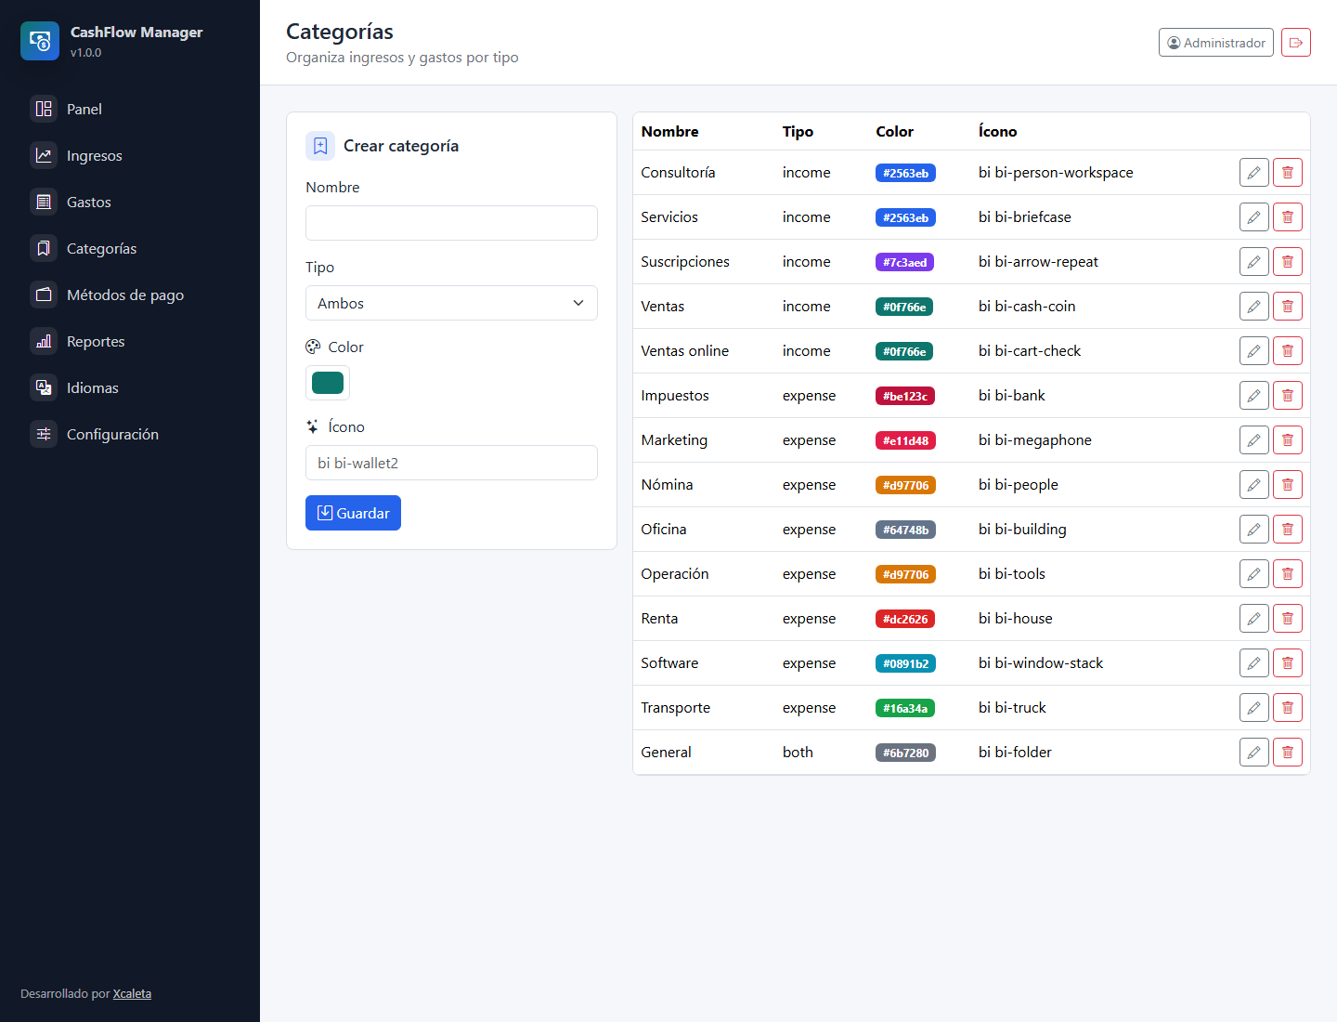This screenshot has width=1337, height=1022.
Task: Click the Tipo column header
Action: point(798,132)
